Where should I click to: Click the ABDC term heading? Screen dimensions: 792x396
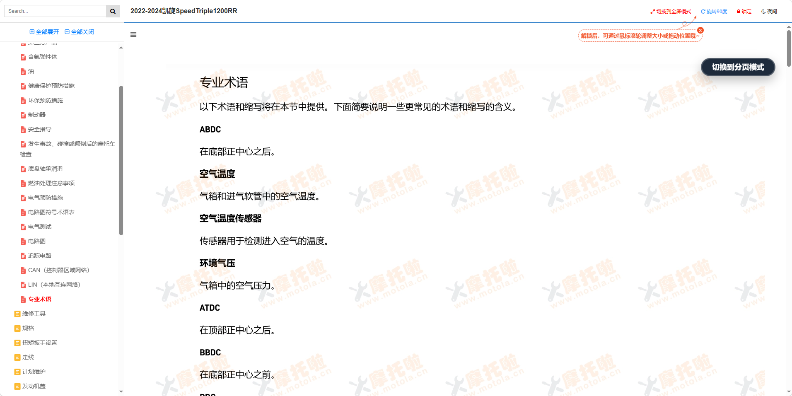(x=210, y=130)
